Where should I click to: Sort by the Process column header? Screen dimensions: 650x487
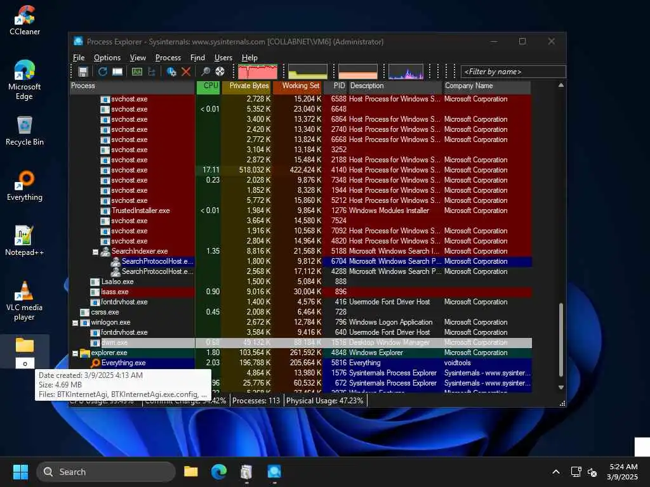[x=132, y=86]
